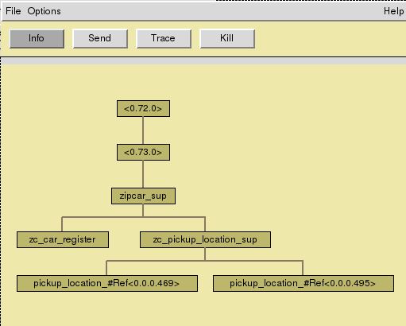Click process node <0.72.0>
Viewport: 406px width, 326px height.
click(x=143, y=108)
